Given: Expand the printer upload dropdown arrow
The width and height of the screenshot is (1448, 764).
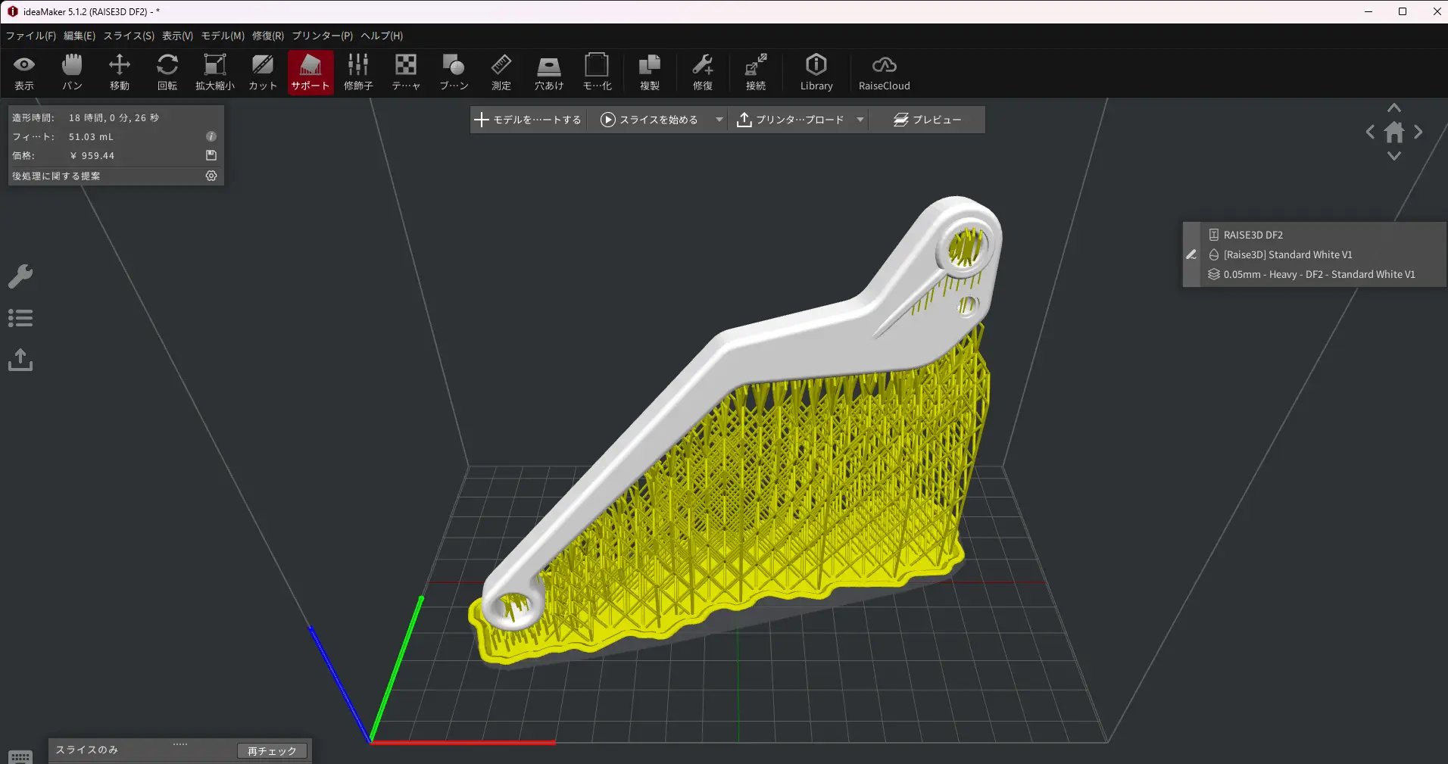Looking at the screenshot, I should tap(860, 120).
